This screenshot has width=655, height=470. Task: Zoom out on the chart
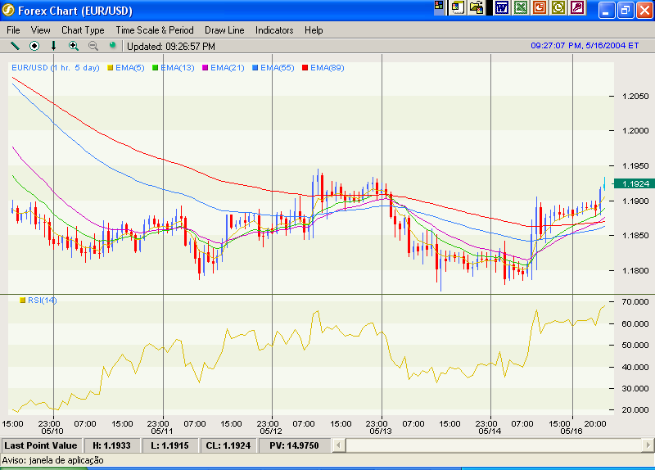pos(93,46)
